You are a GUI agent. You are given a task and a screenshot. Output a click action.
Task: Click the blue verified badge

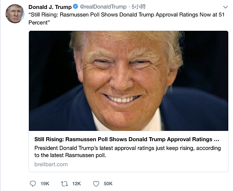75,7
